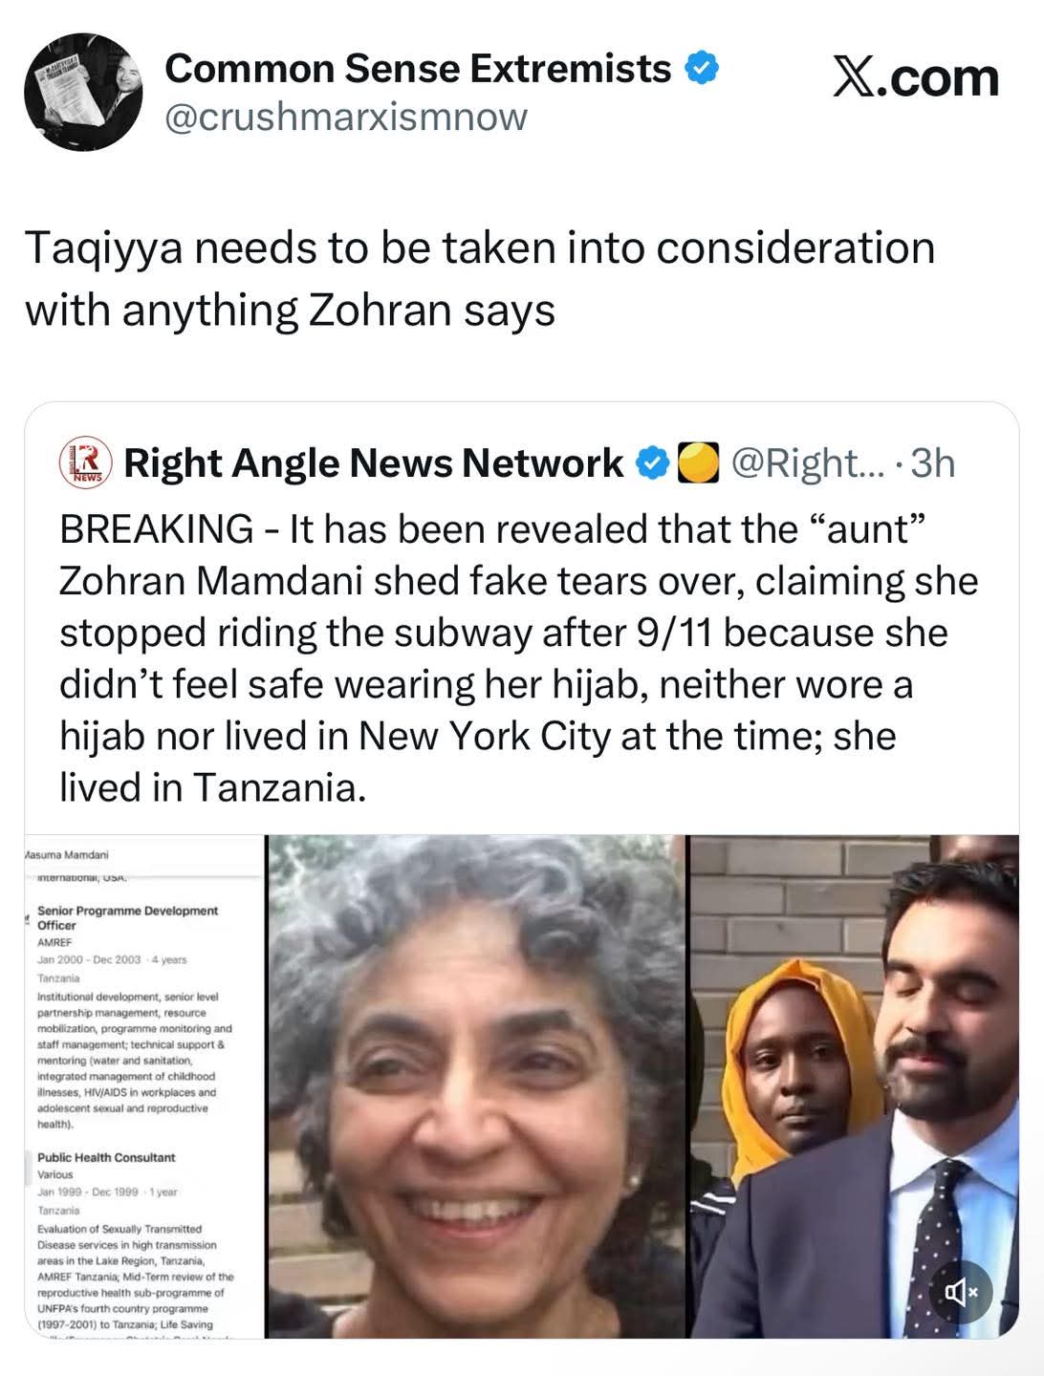Play the video of man in suit
1044x1376 pixels.
point(854,1086)
